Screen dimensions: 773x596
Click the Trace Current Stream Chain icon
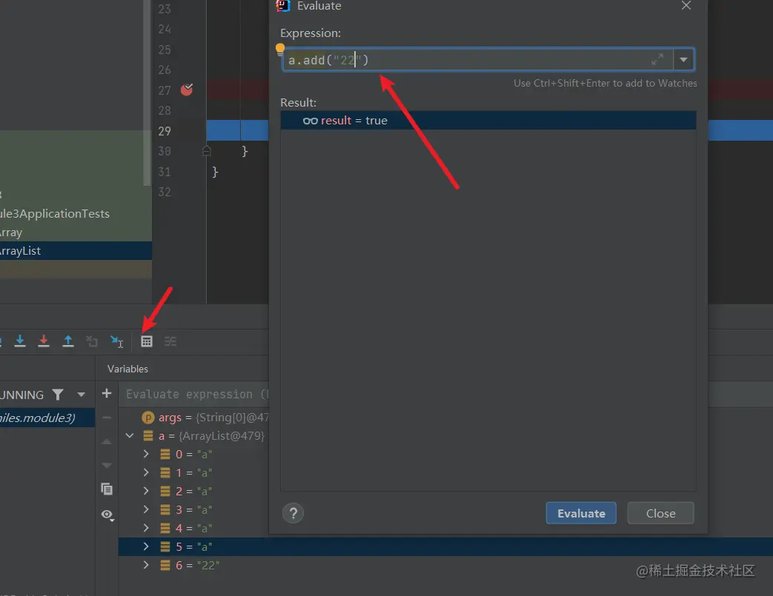coord(170,341)
